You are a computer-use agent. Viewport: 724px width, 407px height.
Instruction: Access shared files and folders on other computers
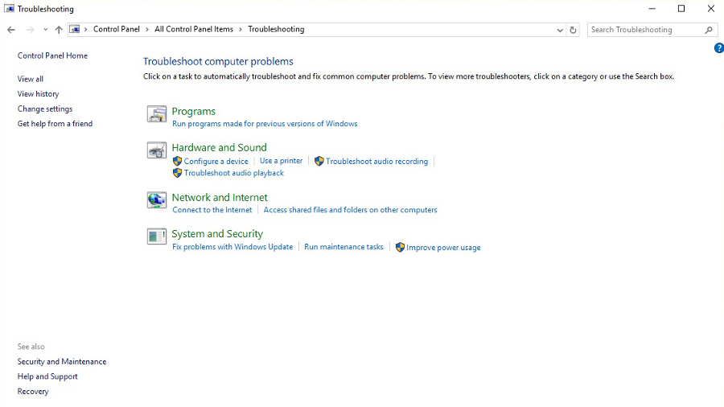(350, 209)
